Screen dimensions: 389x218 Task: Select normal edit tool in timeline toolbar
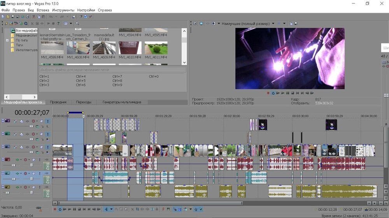(106, 209)
